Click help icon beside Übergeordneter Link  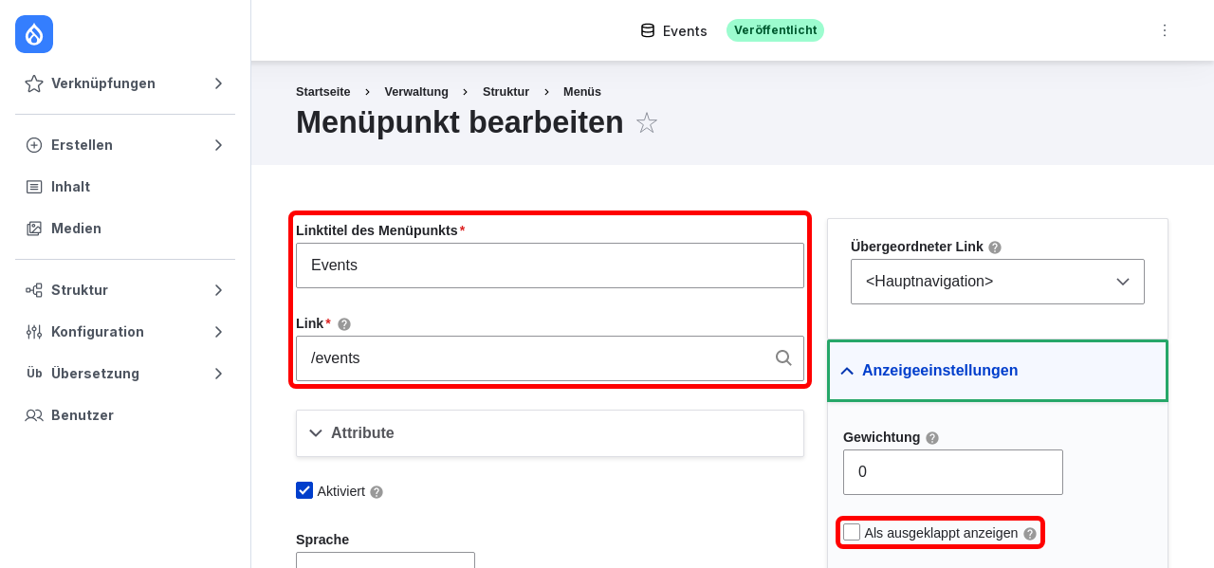pyautogui.click(x=995, y=247)
